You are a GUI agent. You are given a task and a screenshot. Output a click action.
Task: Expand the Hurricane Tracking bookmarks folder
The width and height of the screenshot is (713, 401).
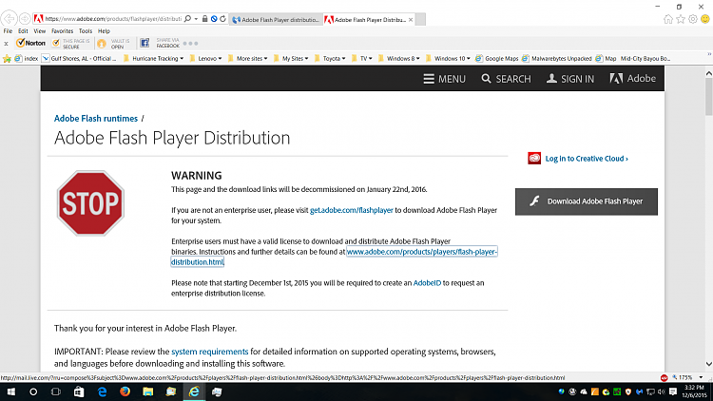click(154, 58)
